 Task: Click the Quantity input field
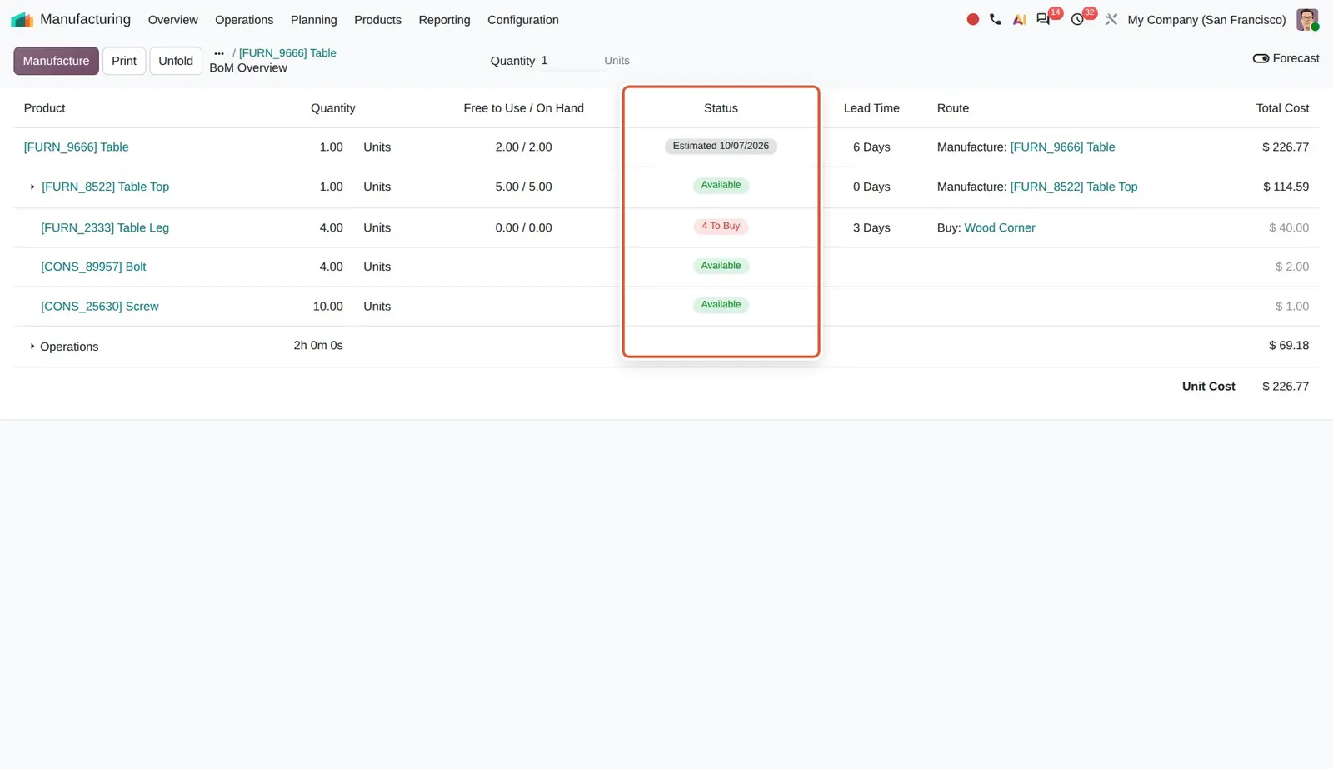pos(571,61)
